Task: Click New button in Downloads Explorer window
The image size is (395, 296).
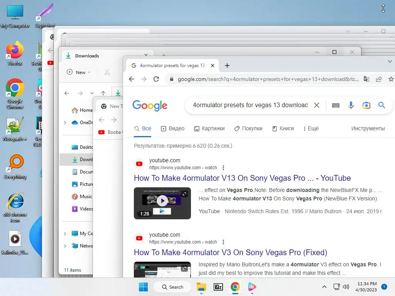Action: (78, 72)
